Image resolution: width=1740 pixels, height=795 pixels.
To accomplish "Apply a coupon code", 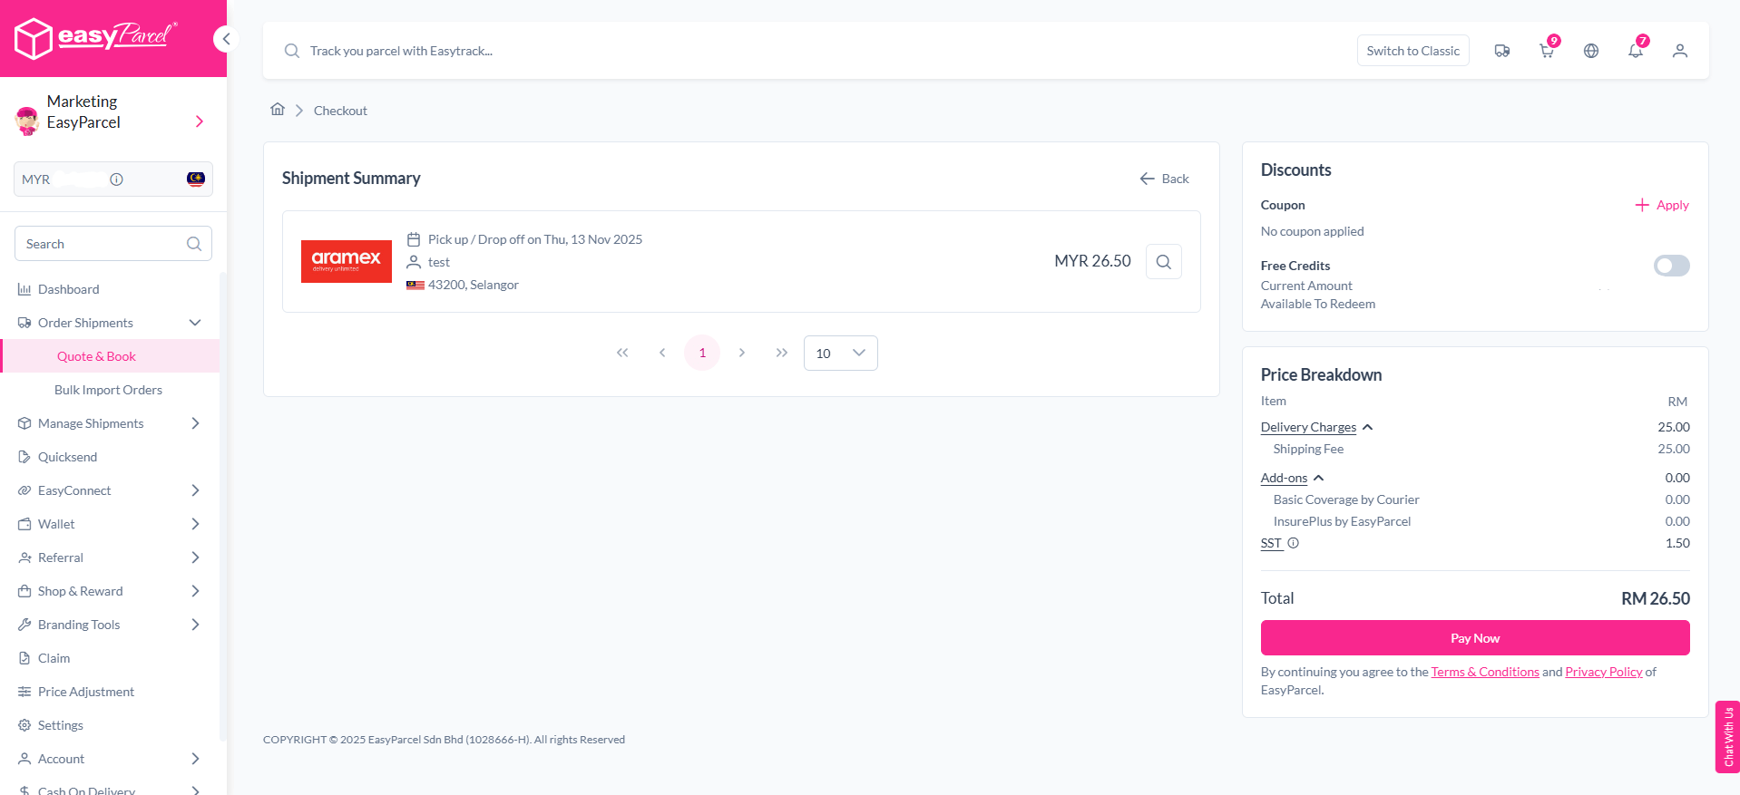I will click(1662, 205).
